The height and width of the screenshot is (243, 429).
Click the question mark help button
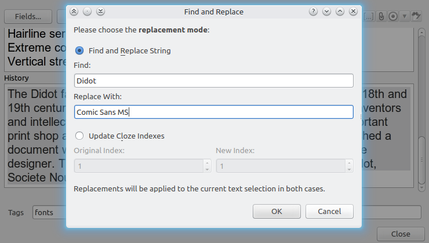click(x=313, y=12)
